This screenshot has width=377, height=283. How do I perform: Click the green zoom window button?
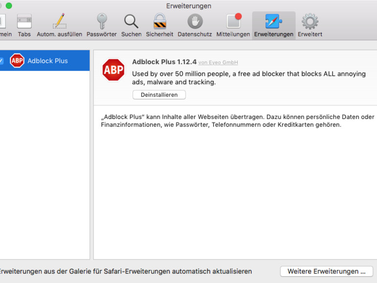(9, 6)
